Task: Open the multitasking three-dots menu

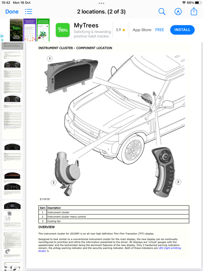Action: [101, 3]
